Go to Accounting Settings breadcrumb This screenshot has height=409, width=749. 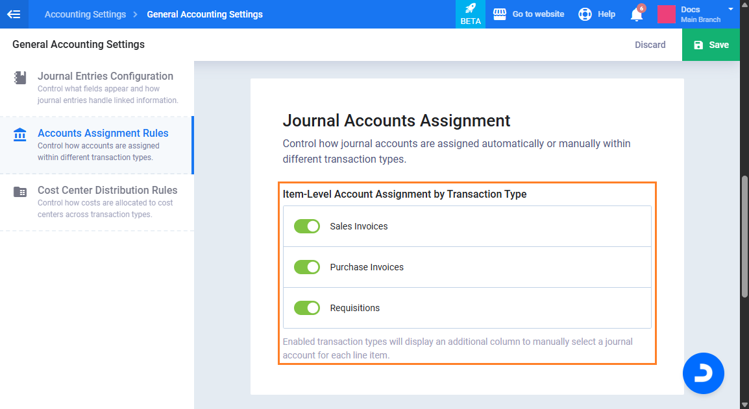pos(85,14)
